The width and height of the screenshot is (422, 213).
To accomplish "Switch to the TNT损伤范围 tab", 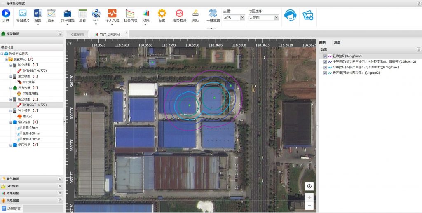I will [109, 35].
